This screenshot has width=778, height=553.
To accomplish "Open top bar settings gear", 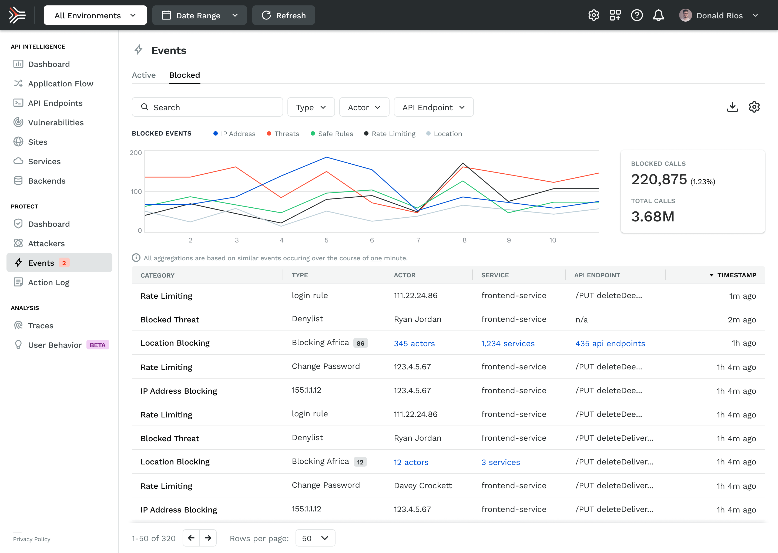I will 593,15.
